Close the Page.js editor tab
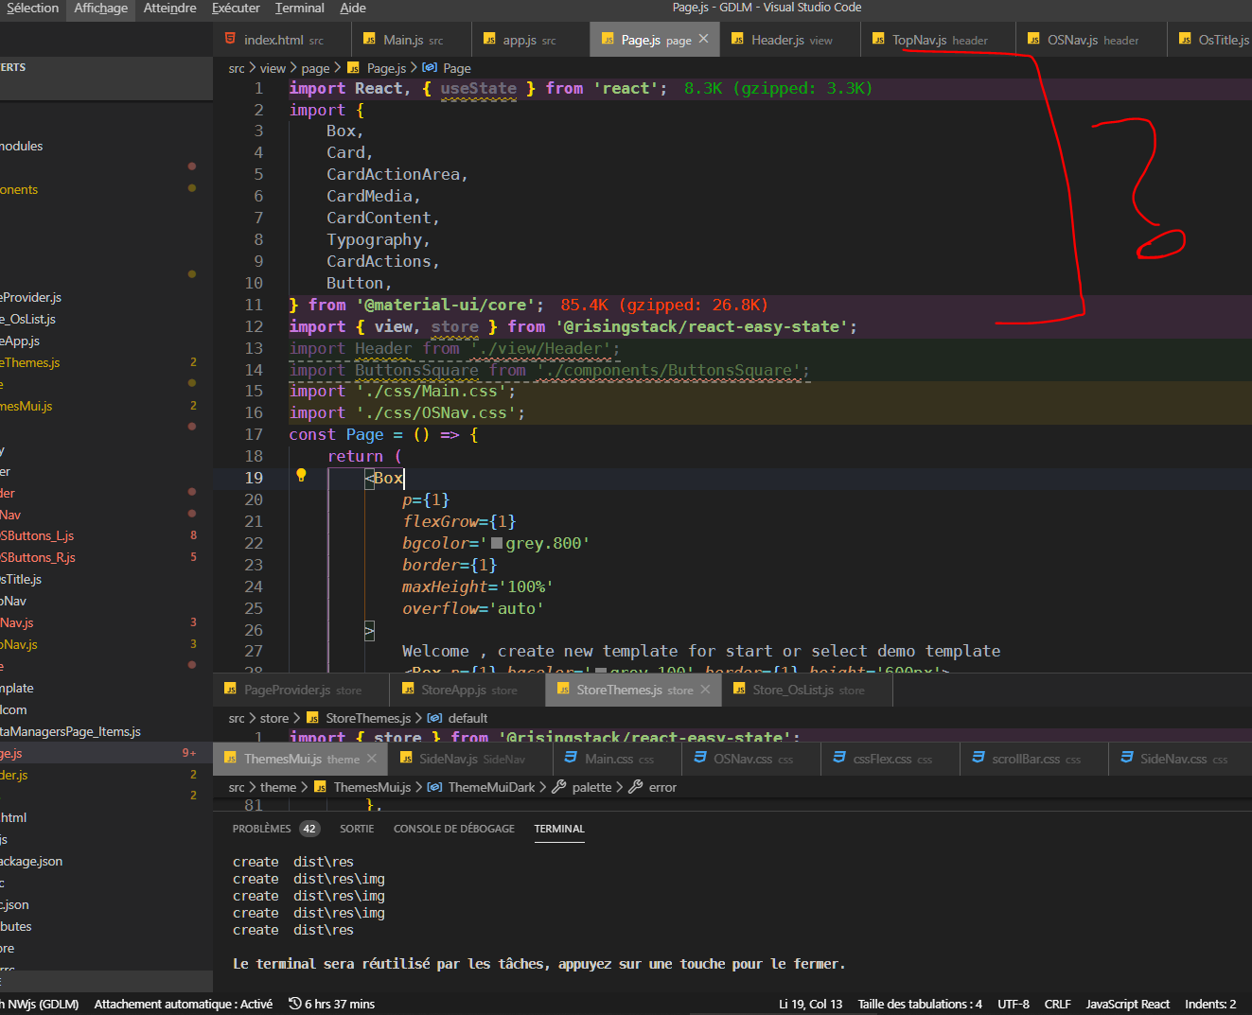This screenshot has width=1252, height=1015. (x=703, y=39)
